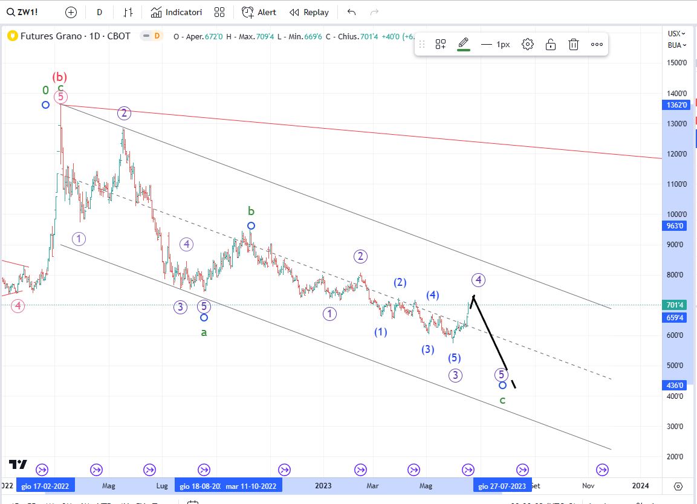697x504 pixels.
Task: Create a new Alert
Action: [259, 13]
